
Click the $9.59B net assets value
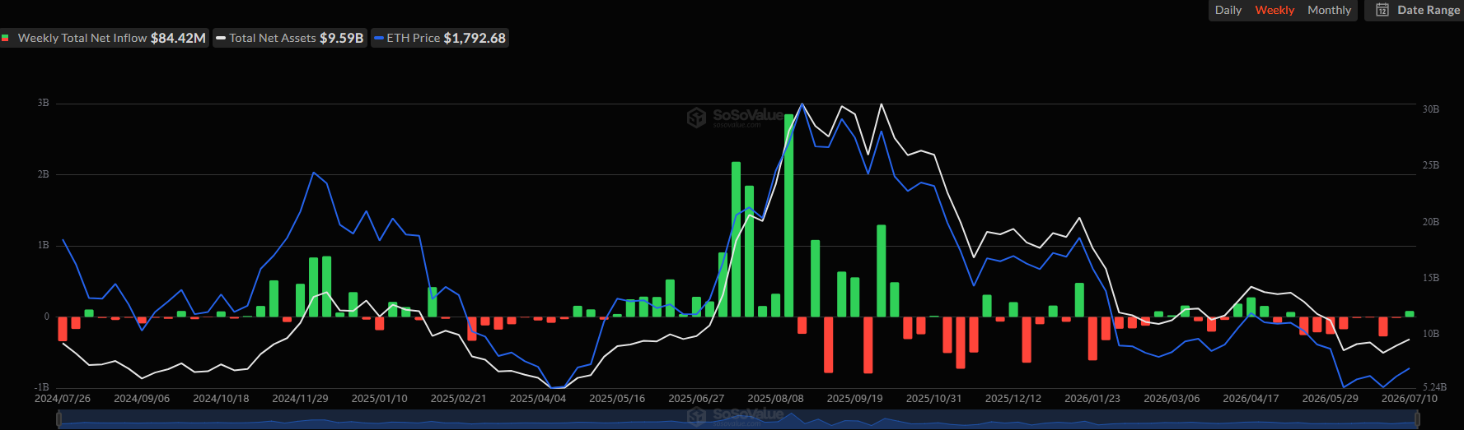pos(341,38)
